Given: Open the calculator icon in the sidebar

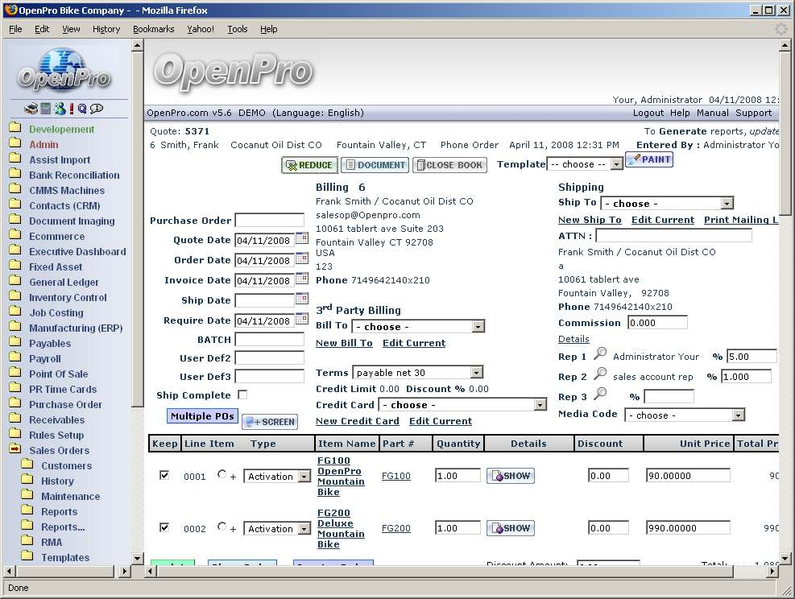Looking at the screenshot, I should [46, 109].
